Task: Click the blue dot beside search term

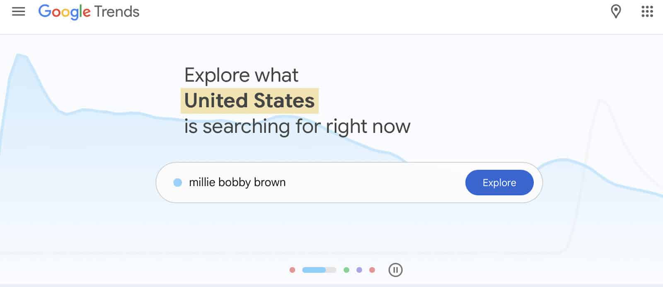Action: (x=177, y=182)
